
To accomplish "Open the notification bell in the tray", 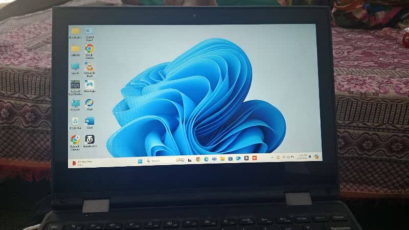I will (310, 156).
